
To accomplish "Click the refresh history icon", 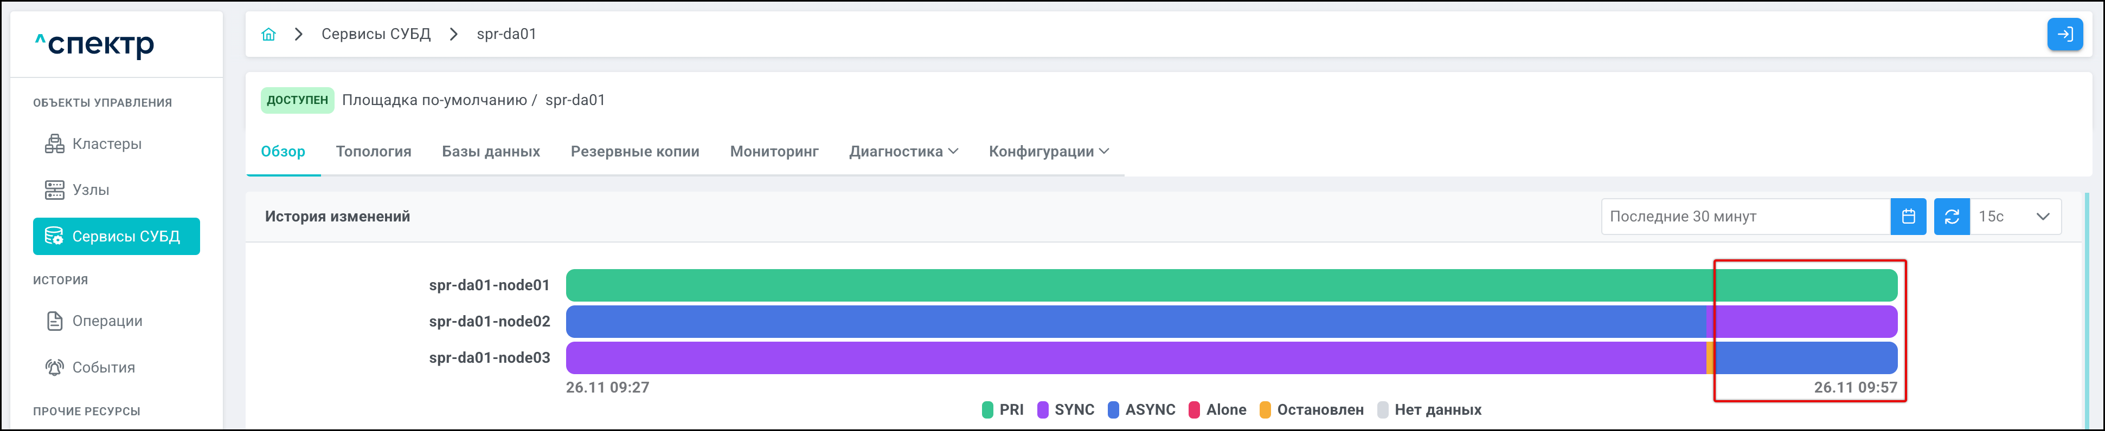I will coord(1952,217).
